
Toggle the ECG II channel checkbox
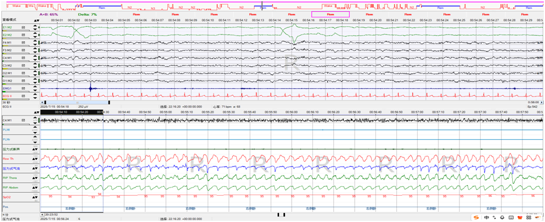point(23,96)
